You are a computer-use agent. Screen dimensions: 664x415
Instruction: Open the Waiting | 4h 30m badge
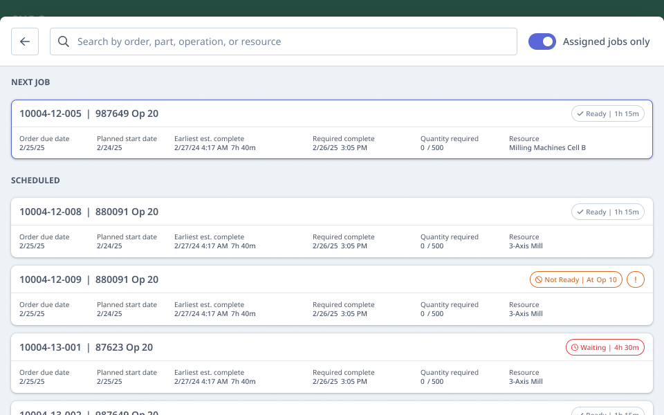[605, 347]
